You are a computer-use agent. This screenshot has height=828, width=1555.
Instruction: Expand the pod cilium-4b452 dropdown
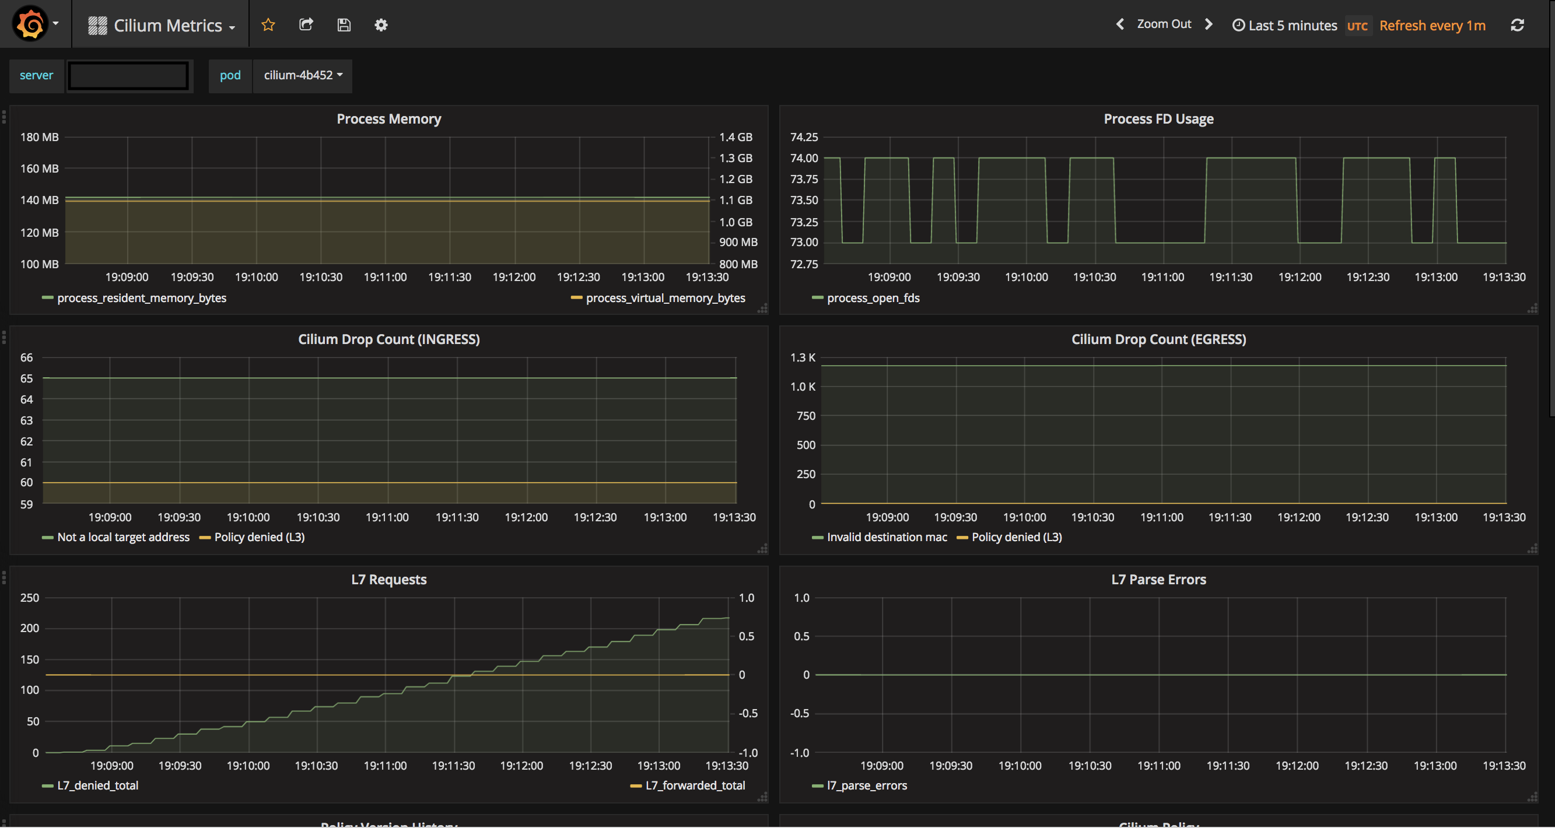303,75
